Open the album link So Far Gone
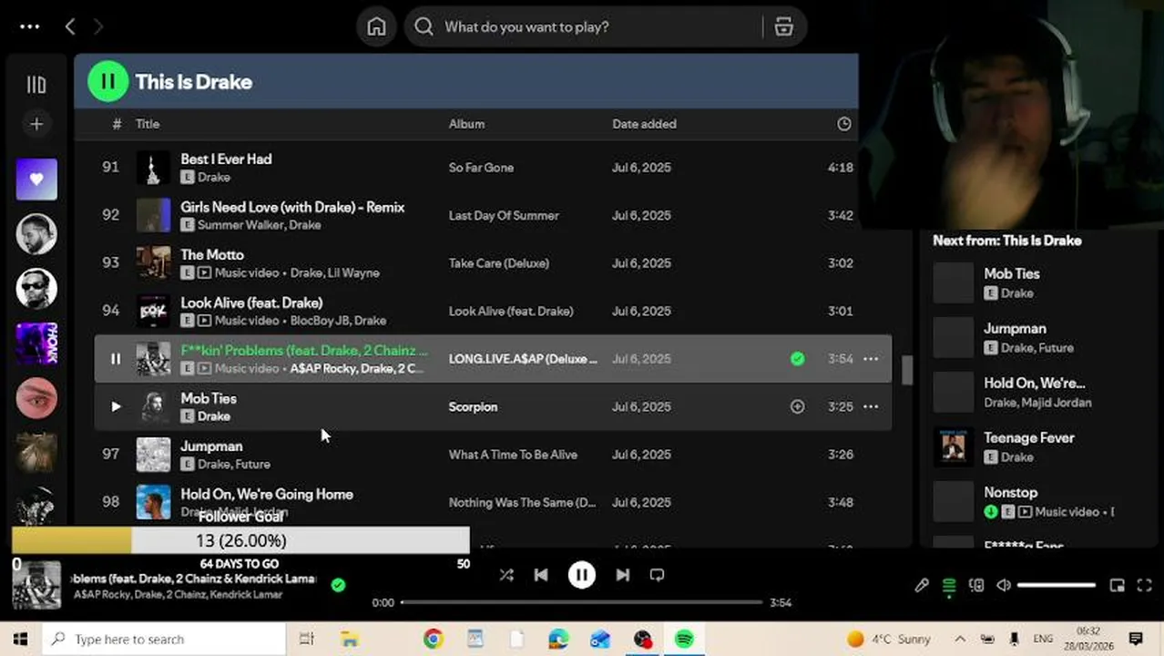The height and width of the screenshot is (656, 1164). [x=481, y=168]
